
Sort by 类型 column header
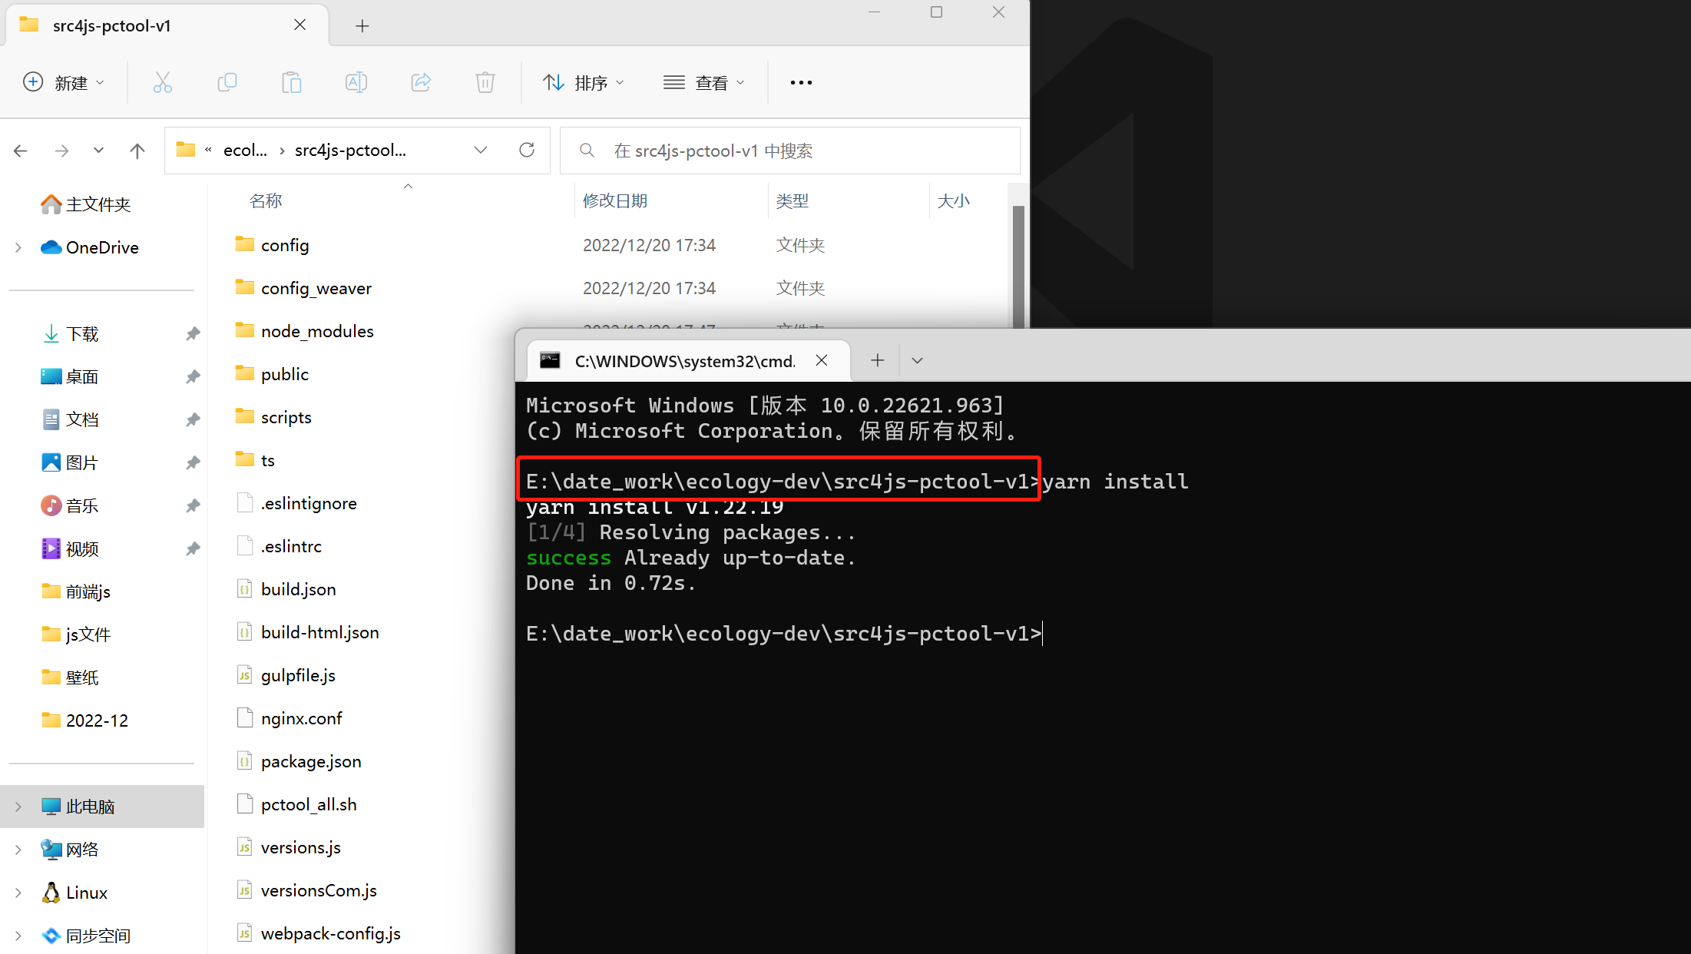point(793,201)
